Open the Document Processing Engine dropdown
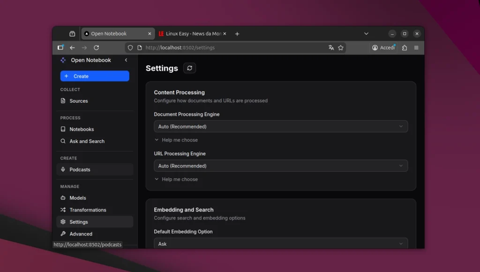Screen dimensions: 480x272 point(281,126)
